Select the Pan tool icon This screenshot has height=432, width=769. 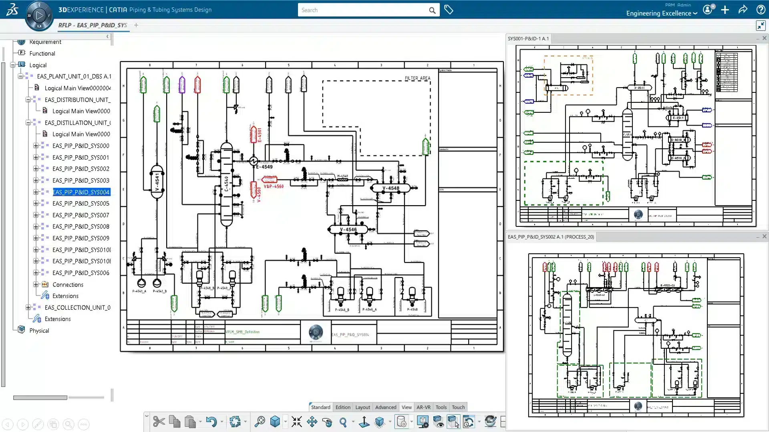312,422
